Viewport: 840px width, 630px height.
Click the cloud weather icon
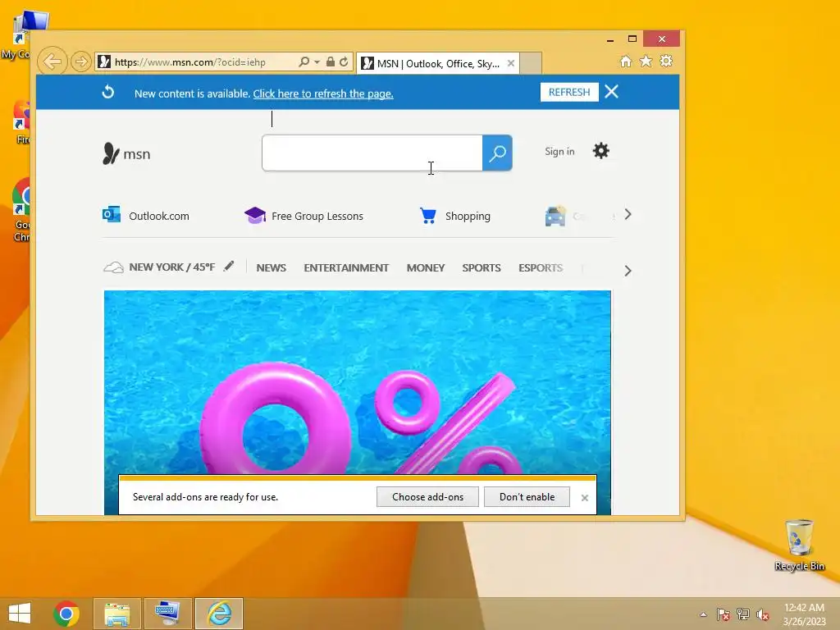pyautogui.click(x=113, y=267)
